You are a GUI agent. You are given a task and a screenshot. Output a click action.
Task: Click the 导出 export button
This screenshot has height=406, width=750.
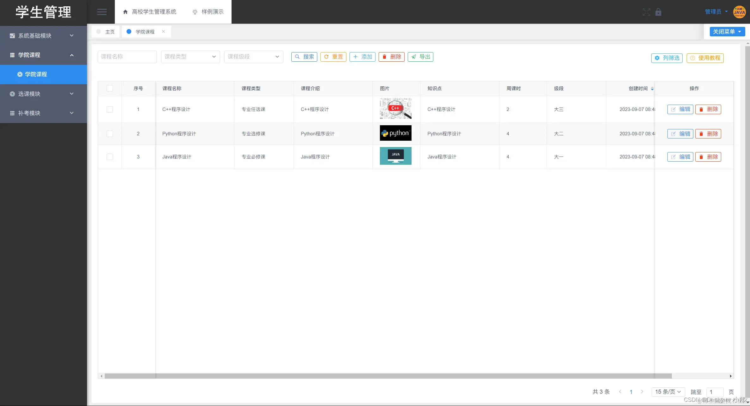(420, 57)
